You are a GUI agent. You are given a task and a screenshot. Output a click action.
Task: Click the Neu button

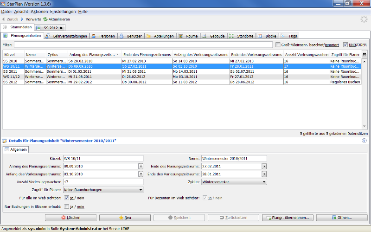[125, 218]
